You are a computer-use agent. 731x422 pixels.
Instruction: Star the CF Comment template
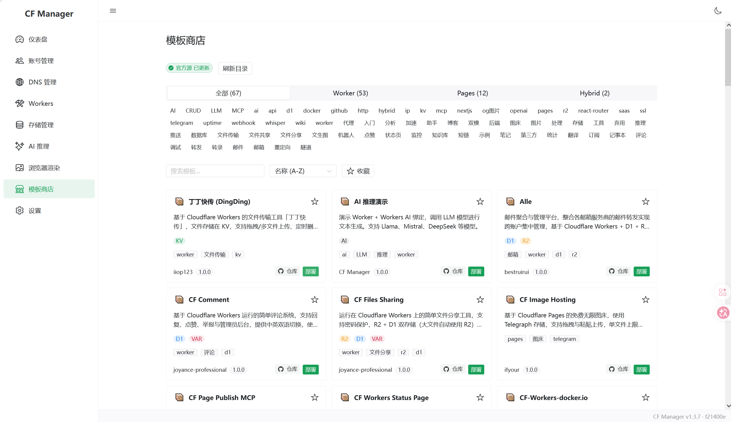(315, 300)
